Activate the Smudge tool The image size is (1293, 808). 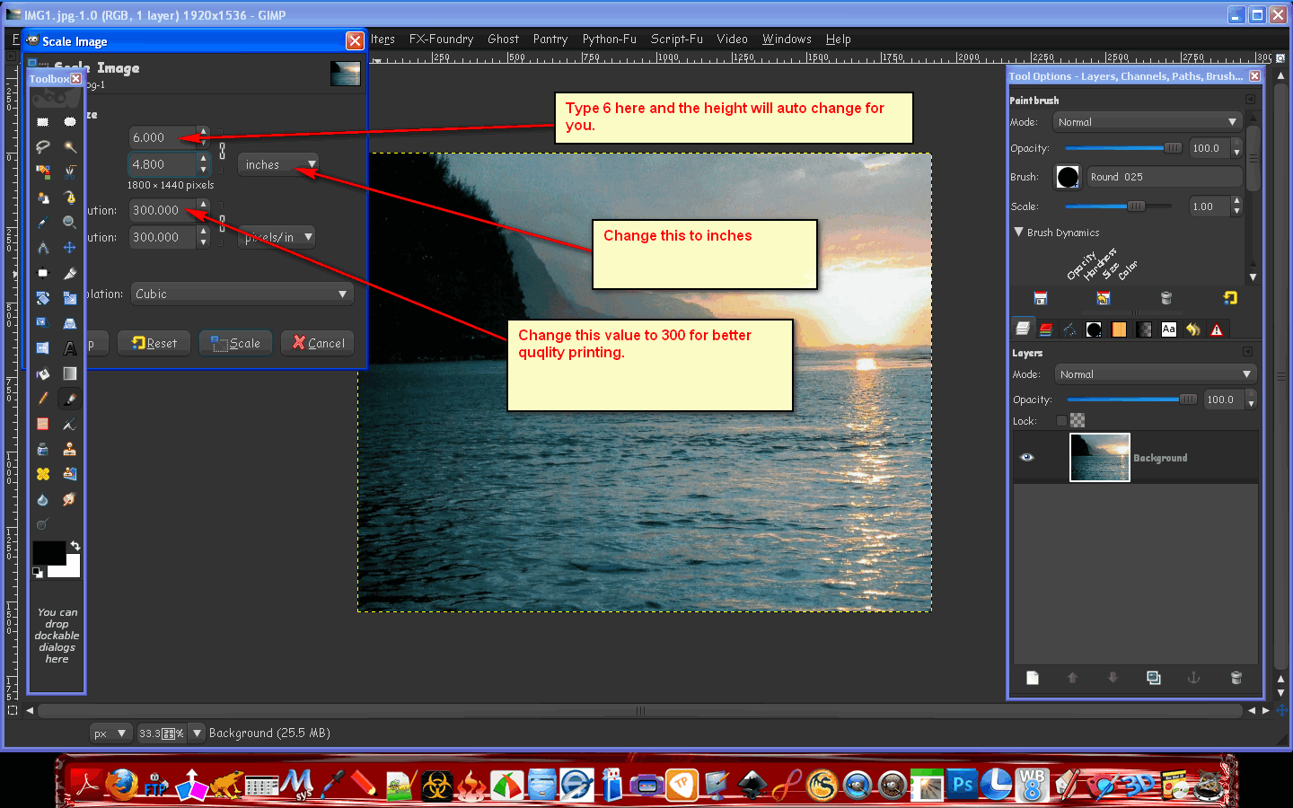(69, 499)
